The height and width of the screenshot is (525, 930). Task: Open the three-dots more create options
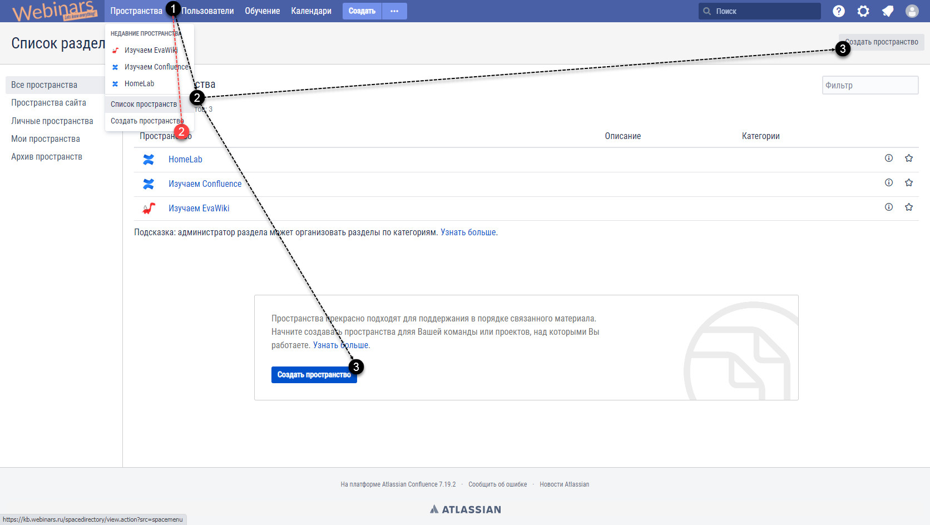click(x=394, y=11)
